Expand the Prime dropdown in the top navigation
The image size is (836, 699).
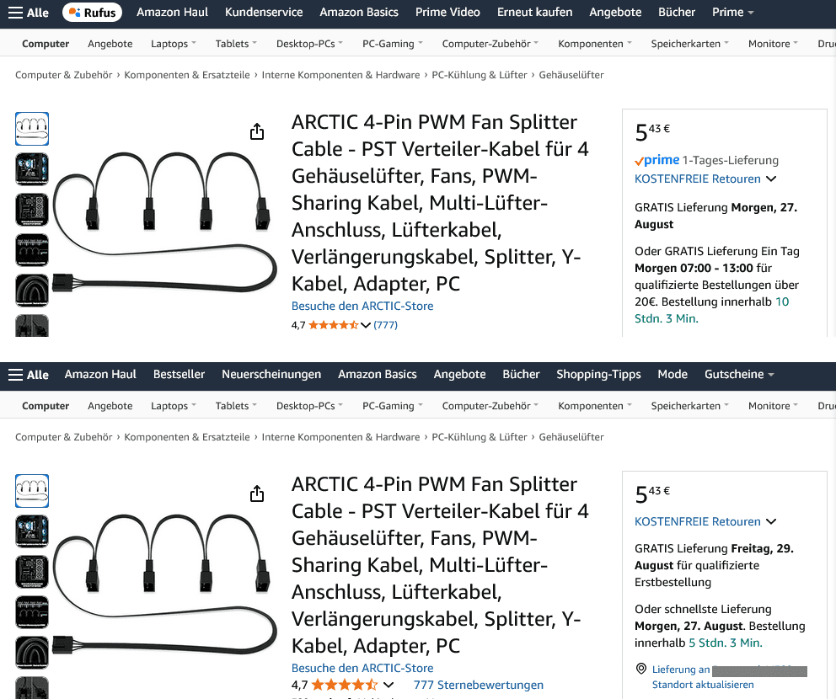click(x=732, y=13)
